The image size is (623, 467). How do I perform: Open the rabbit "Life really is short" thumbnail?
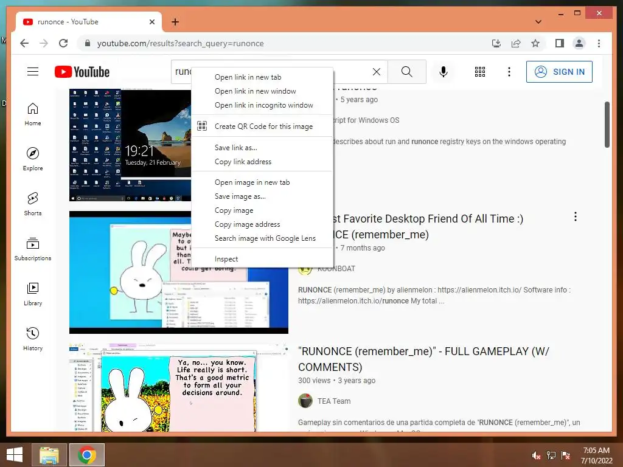point(178,387)
